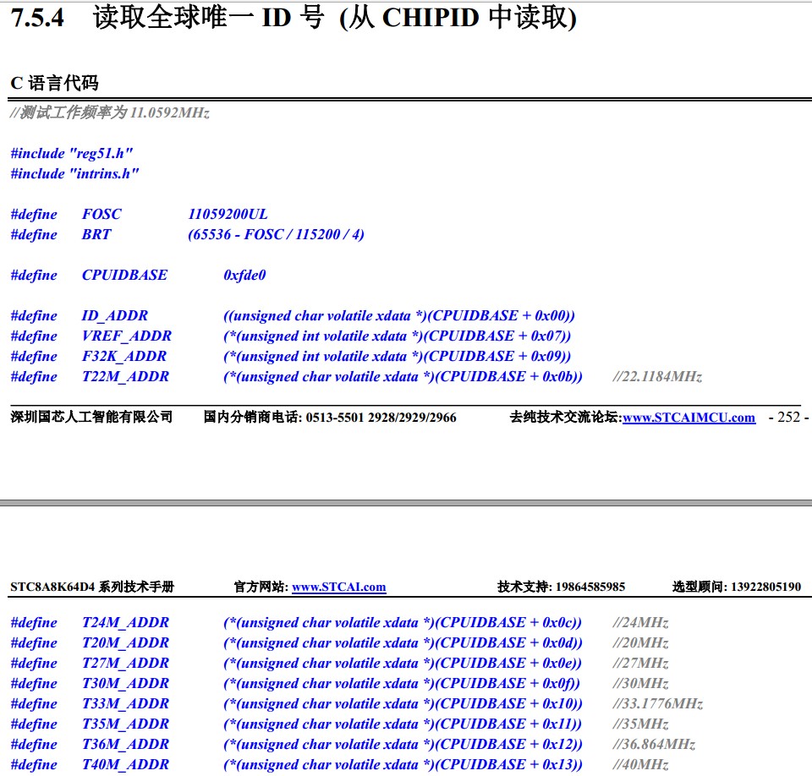
Task: Click the line #include "reg51.h"
Action: point(71,153)
